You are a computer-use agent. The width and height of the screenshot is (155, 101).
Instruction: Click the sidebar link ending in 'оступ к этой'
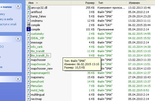[8, 24]
